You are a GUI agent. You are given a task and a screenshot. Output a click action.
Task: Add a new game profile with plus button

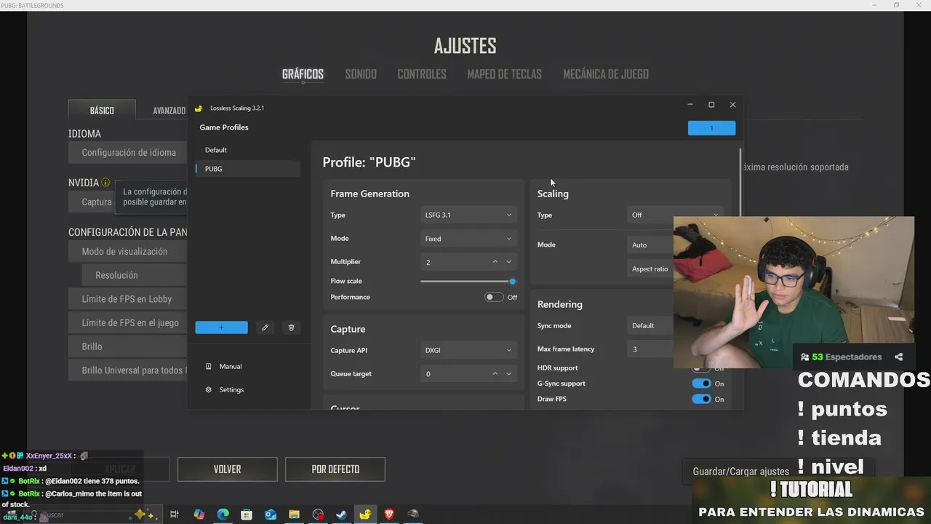point(221,327)
